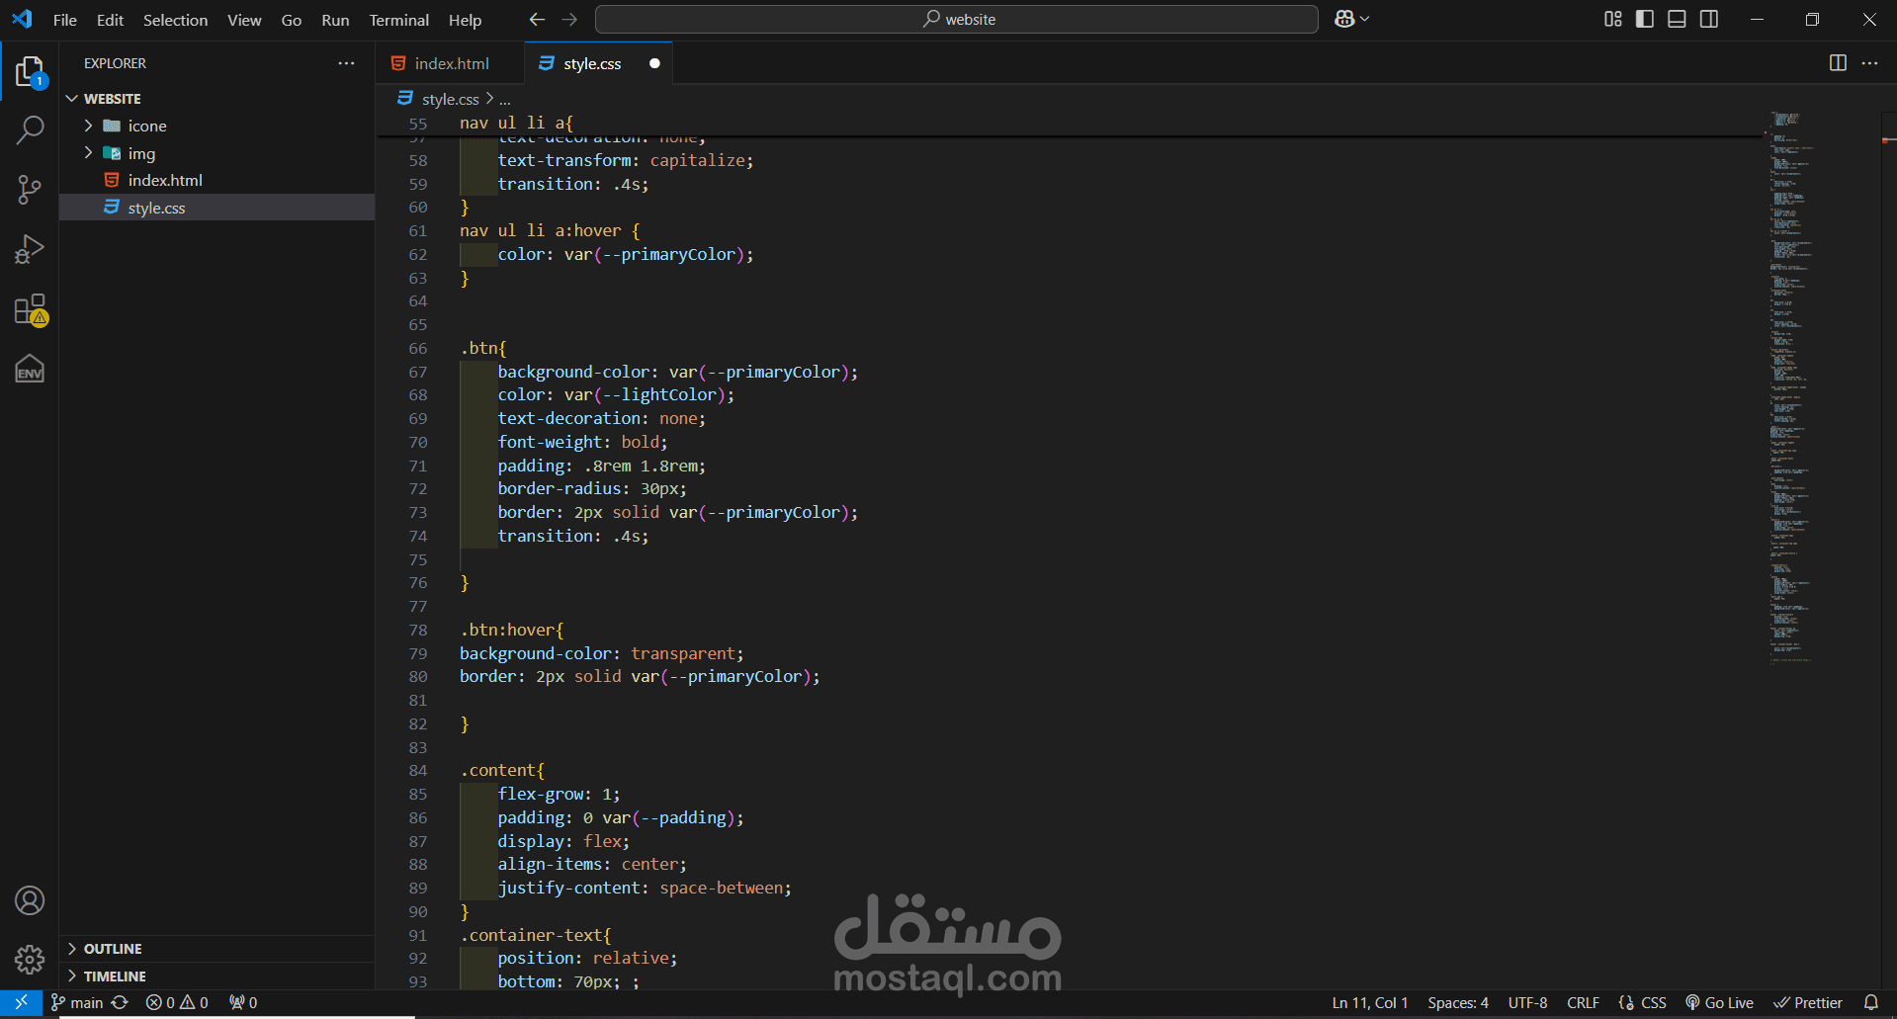
Task: Go forward using the navigation arrow
Action: pyautogui.click(x=569, y=19)
